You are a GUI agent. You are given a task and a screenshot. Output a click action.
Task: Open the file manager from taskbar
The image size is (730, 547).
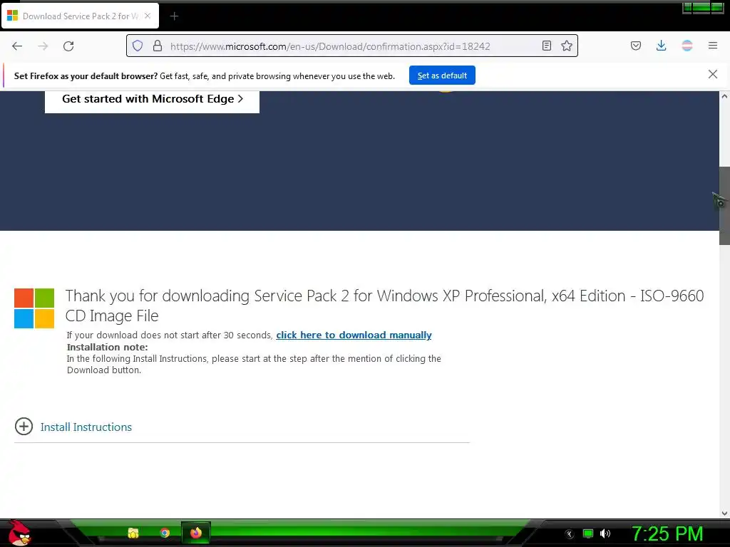(133, 533)
